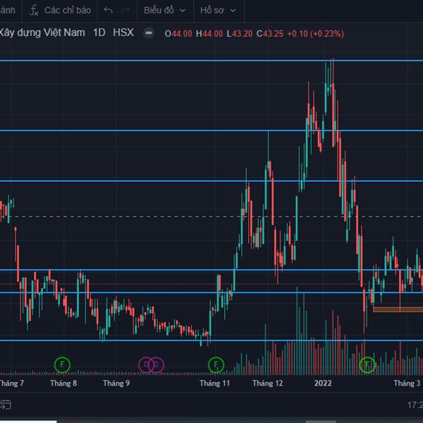Click the high price H44.00 value
This screenshot has width=423, height=423.
click(x=209, y=34)
